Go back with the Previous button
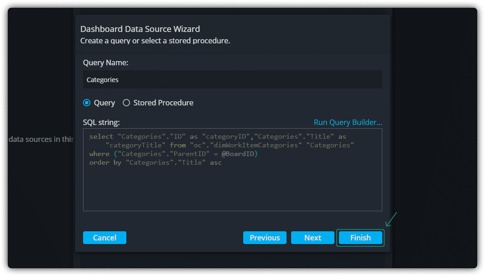The height and width of the screenshot is (276, 485). click(x=265, y=238)
